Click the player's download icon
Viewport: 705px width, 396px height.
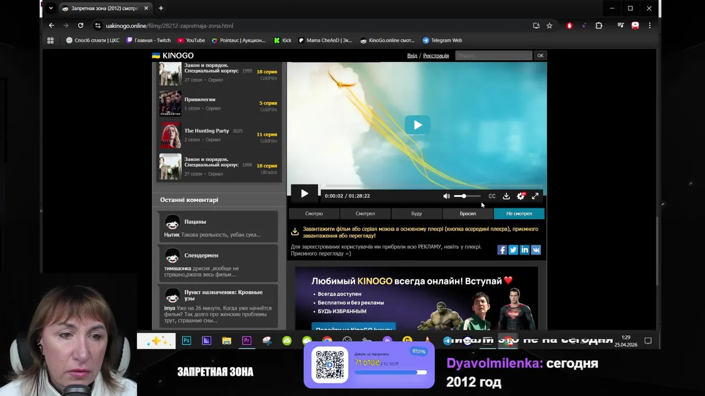tap(506, 196)
